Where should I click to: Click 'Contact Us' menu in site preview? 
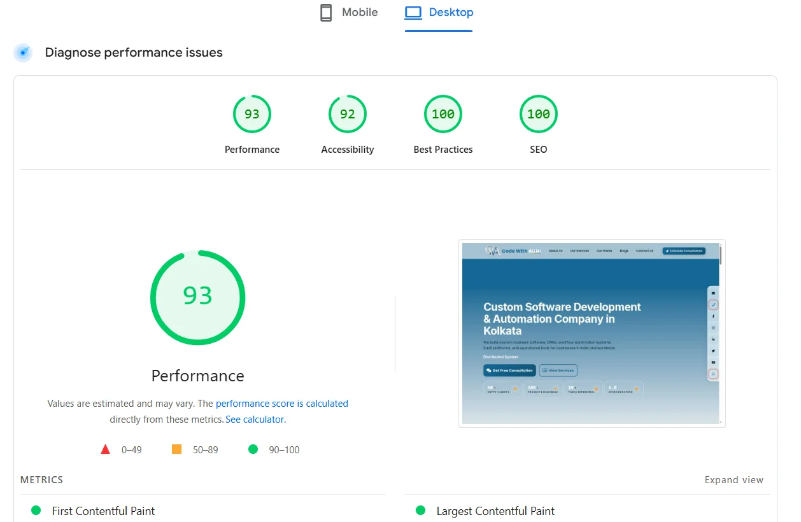click(x=644, y=251)
